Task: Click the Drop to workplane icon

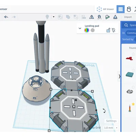Action: coord(115,17)
